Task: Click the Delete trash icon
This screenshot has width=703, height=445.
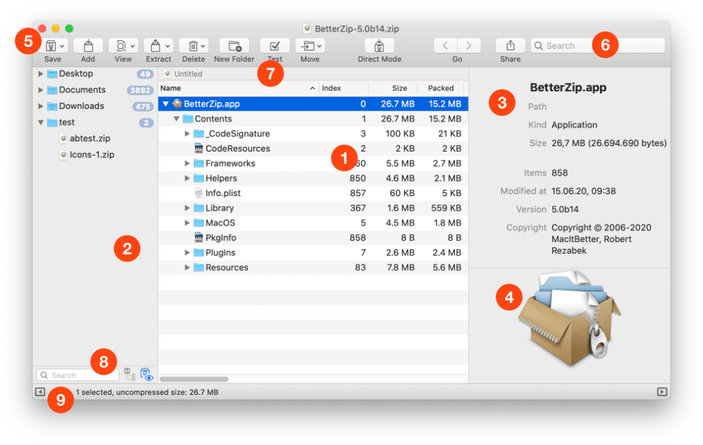Action: (x=193, y=44)
